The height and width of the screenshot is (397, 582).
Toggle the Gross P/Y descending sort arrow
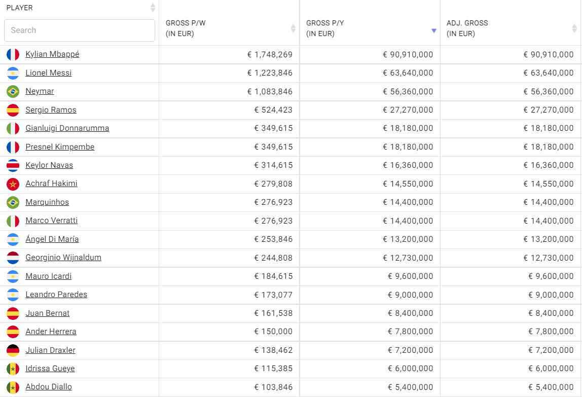pyautogui.click(x=433, y=30)
